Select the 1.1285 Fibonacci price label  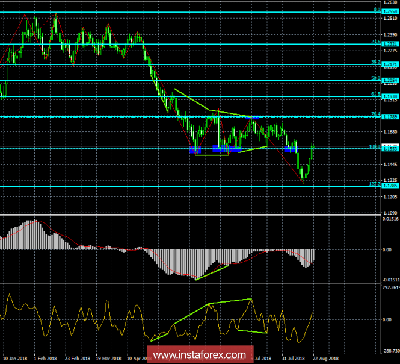[x=390, y=186]
